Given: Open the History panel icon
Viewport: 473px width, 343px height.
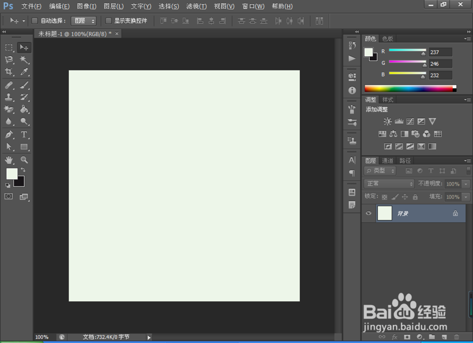Looking at the screenshot, I should click(x=352, y=45).
